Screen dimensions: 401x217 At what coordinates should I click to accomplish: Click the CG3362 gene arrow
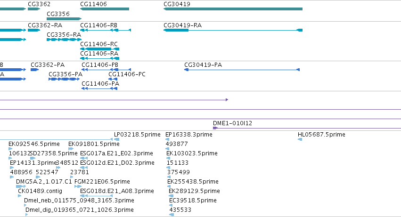click(x=34, y=9)
